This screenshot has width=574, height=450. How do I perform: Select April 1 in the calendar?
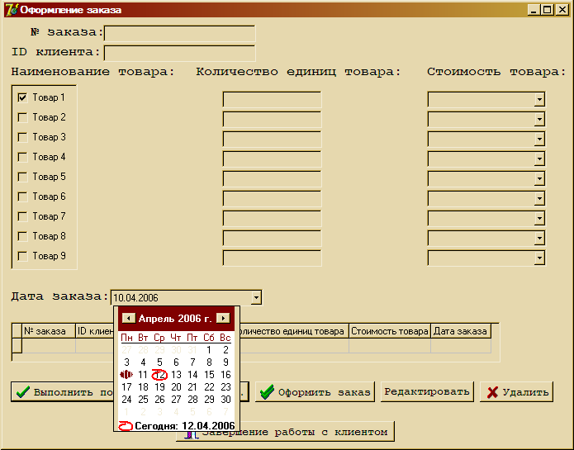pyautogui.click(x=209, y=350)
